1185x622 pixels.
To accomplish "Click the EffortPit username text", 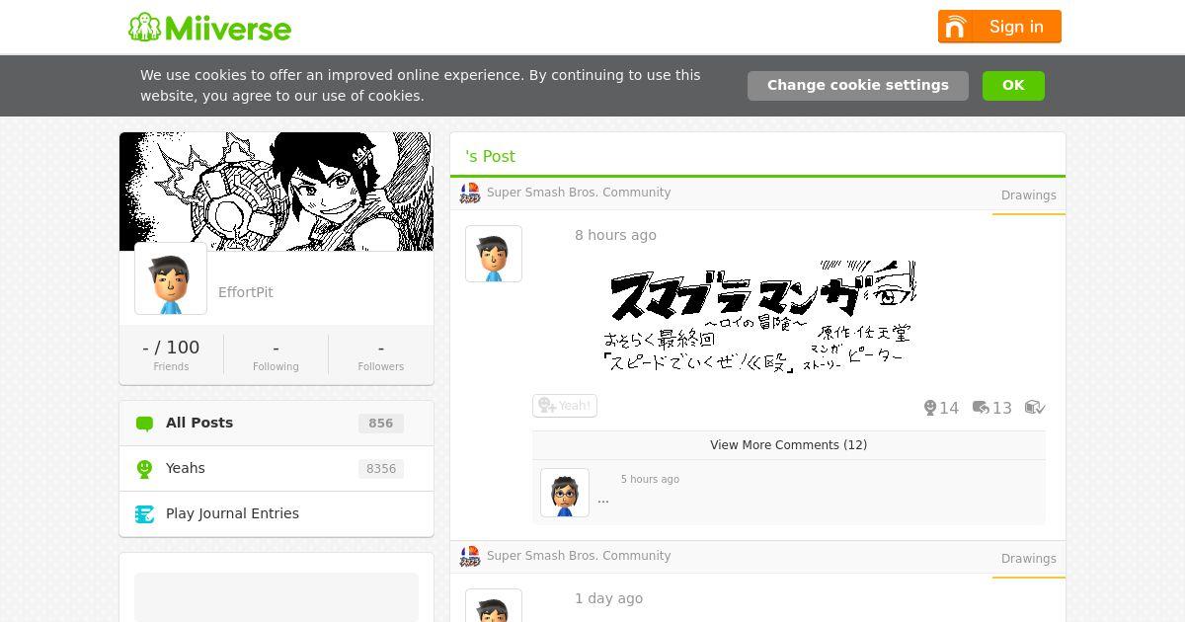I will point(246,292).
